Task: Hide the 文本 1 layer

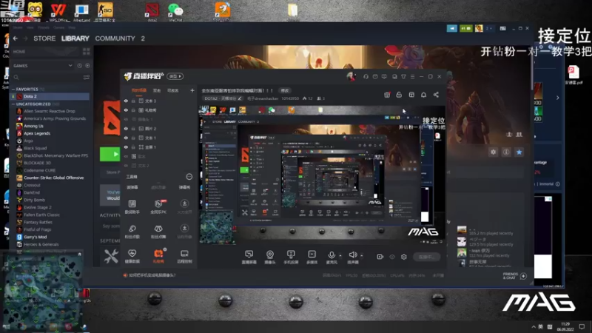Action: [x=126, y=138]
